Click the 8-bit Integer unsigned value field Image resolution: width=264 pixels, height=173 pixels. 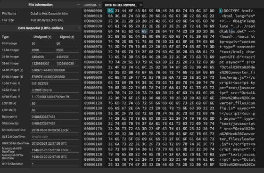(x=42, y=43)
